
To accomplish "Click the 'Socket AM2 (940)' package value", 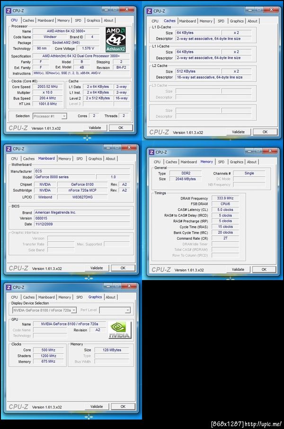I will click(x=66, y=43).
